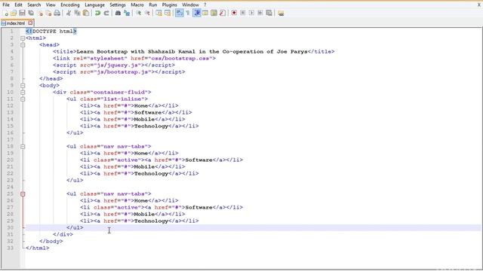Toggle synchronized horizontal scrolling

click(168, 13)
